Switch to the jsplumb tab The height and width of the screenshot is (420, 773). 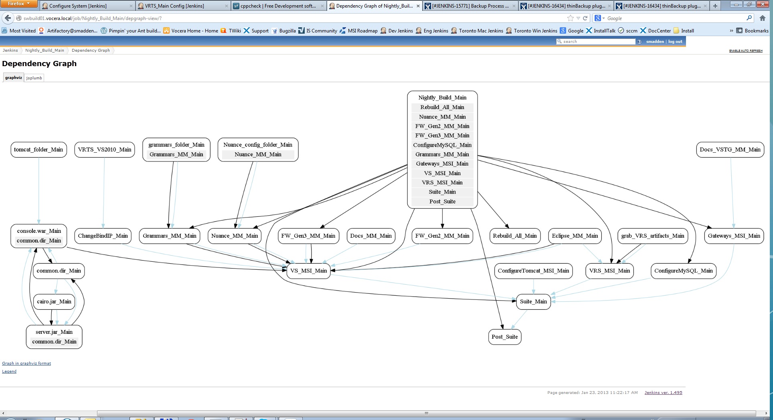click(x=34, y=78)
